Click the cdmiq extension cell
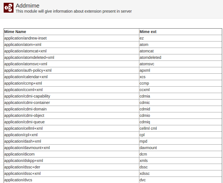This screenshot has width=223, height=183. (x=181, y=122)
